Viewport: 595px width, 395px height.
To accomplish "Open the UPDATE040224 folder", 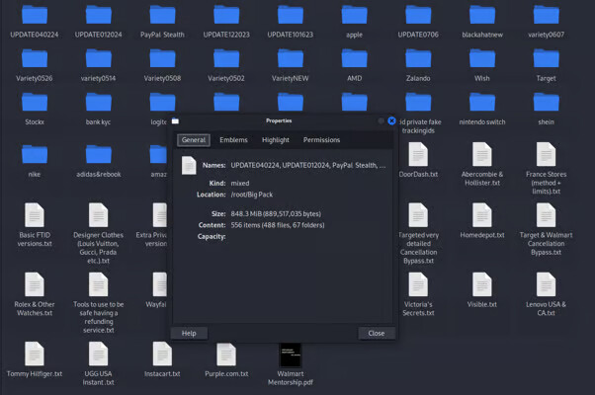I will [x=35, y=16].
